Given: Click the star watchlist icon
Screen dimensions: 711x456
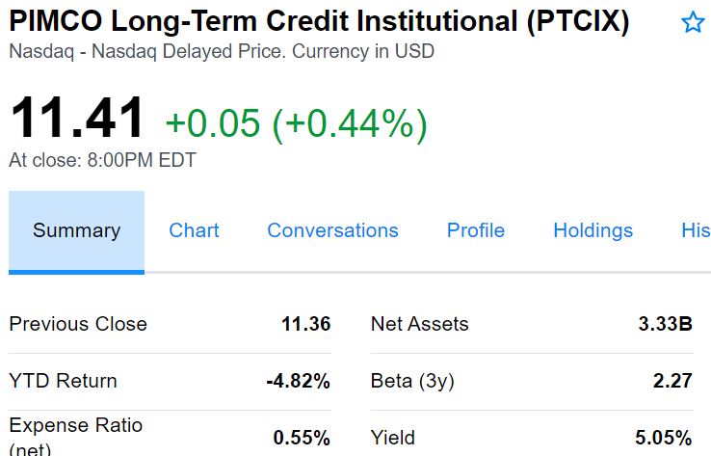Looking at the screenshot, I should (x=693, y=23).
